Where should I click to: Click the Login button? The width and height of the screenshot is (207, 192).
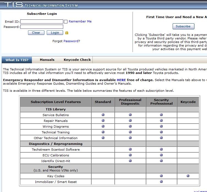55,33
